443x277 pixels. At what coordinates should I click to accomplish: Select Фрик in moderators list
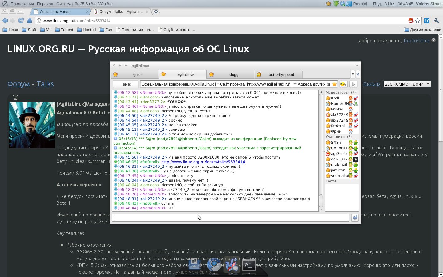[342, 131]
